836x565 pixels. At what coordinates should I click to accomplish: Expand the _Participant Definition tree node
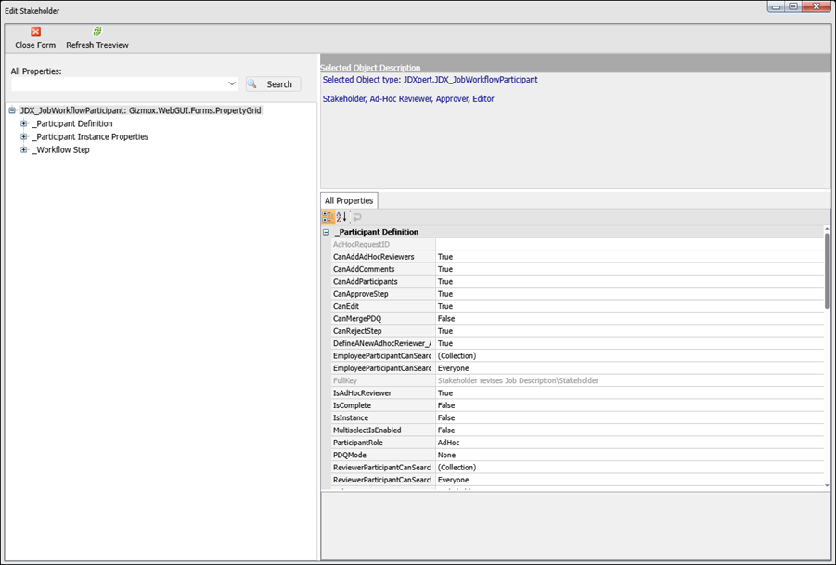point(24,123)
